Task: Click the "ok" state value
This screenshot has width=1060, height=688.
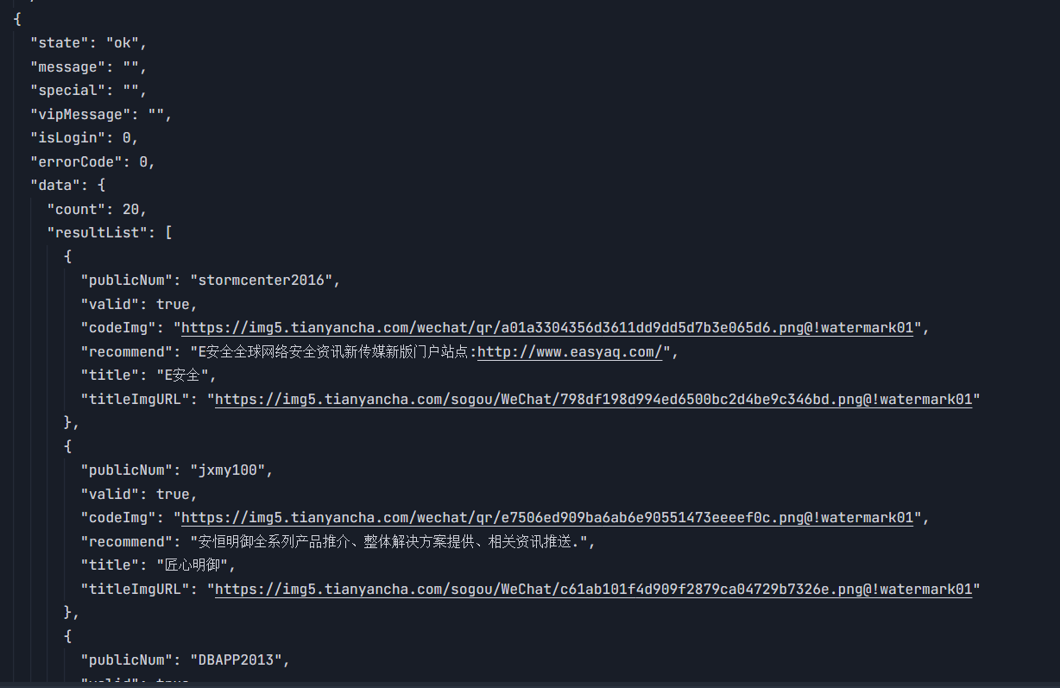Action: click(x=122, y=42)
